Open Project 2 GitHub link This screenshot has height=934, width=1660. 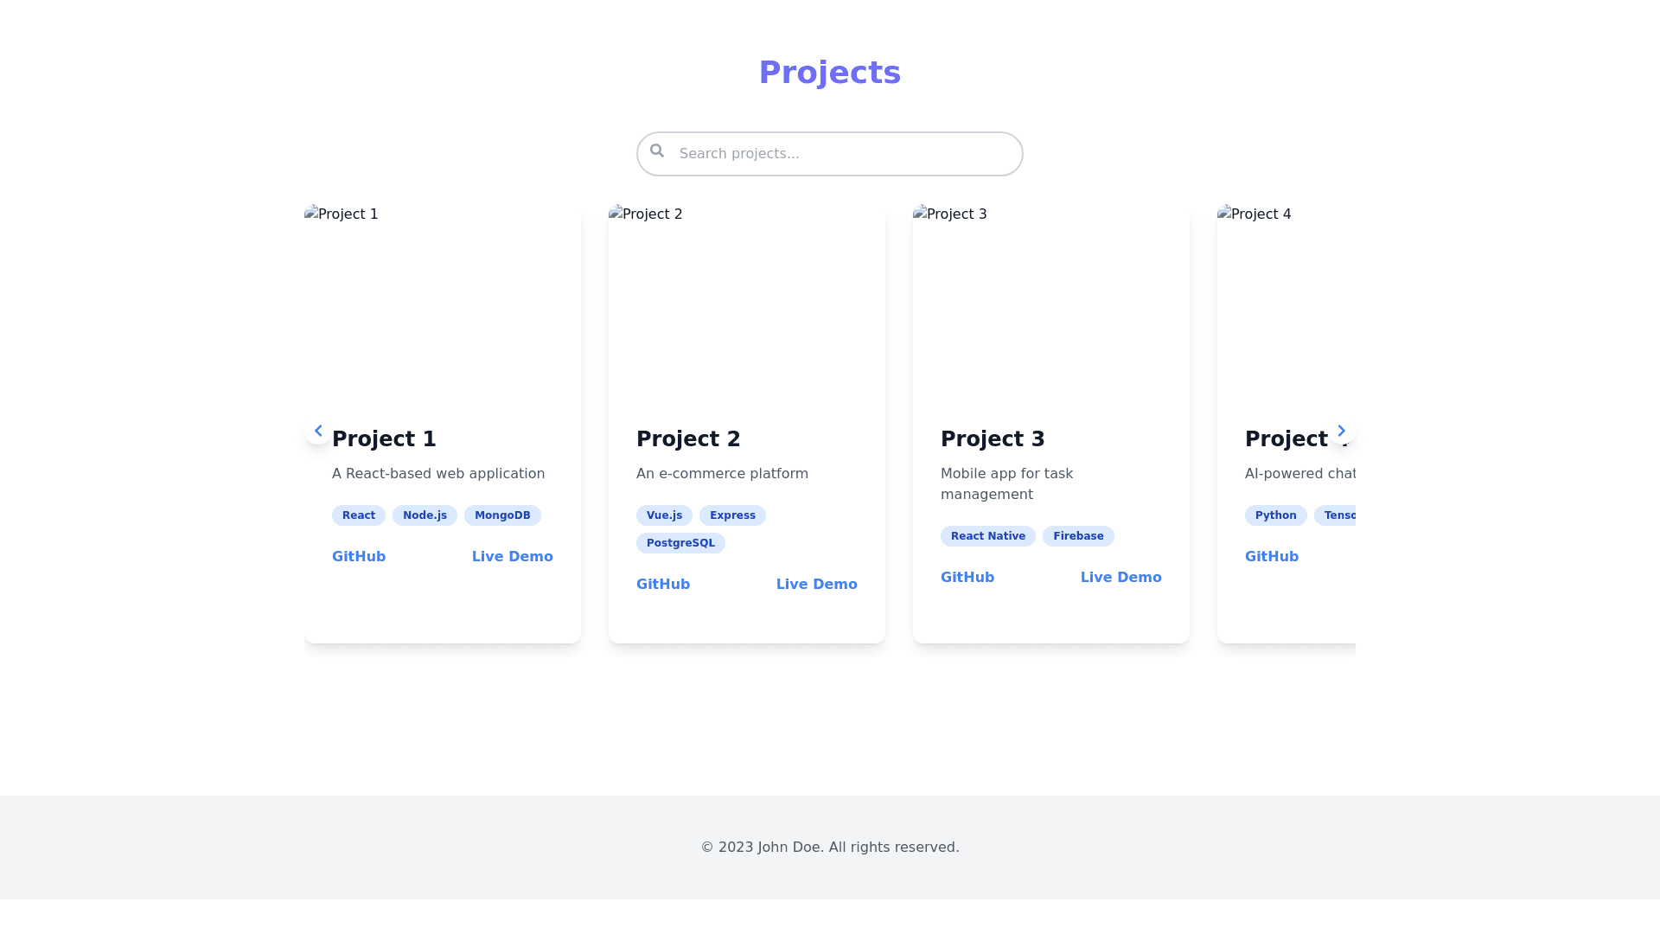coord(663,585)
